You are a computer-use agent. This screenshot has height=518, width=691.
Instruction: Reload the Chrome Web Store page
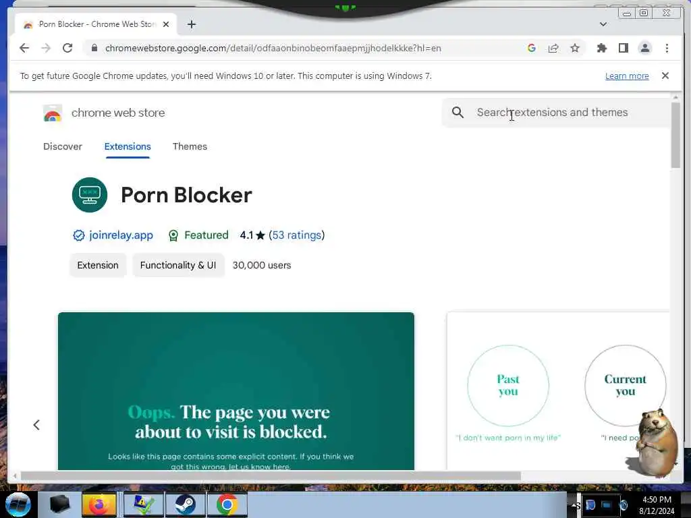click(x=67, y=48)
